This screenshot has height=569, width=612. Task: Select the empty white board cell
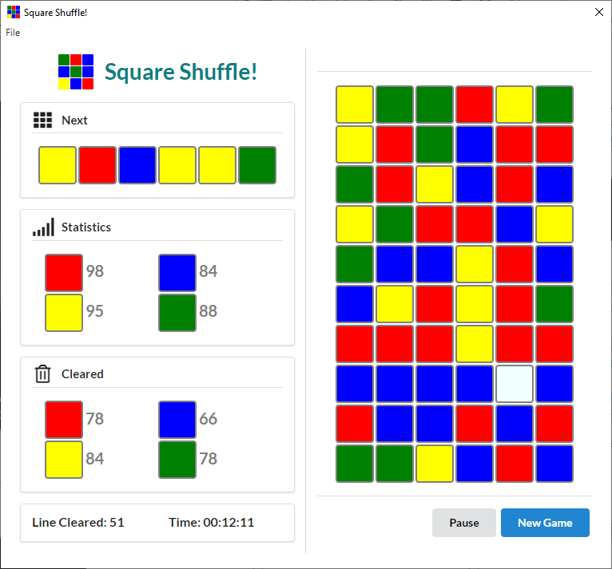515,384
